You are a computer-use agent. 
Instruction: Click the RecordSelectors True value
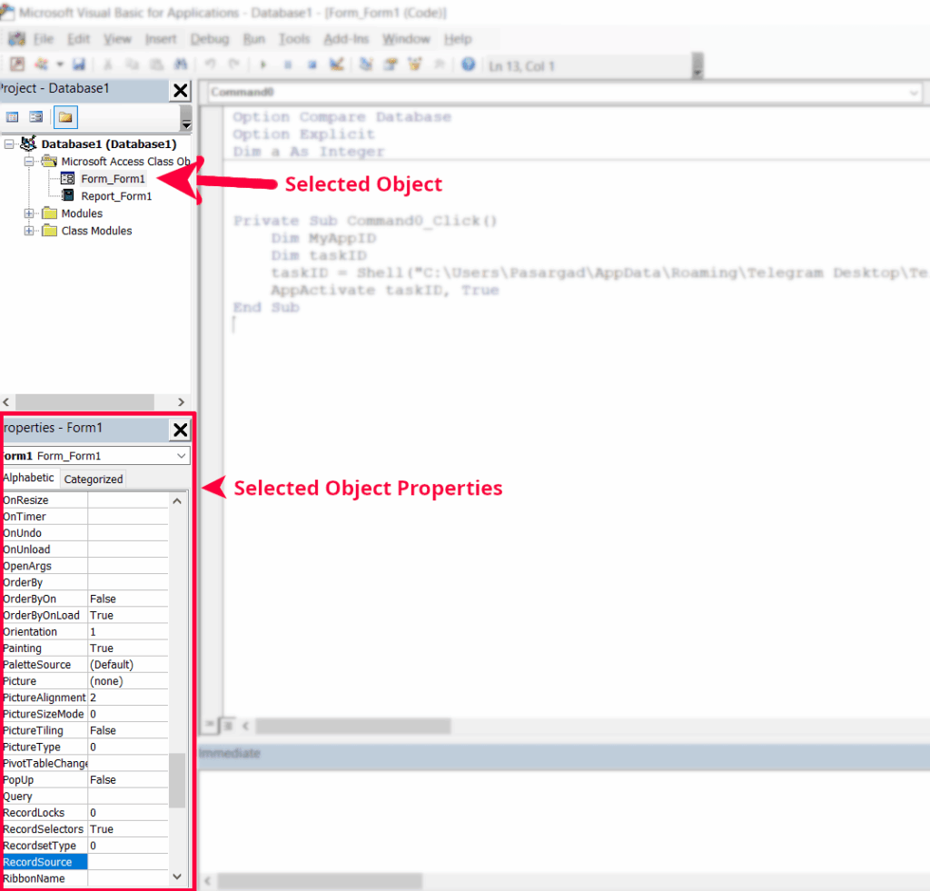(128, 829)
